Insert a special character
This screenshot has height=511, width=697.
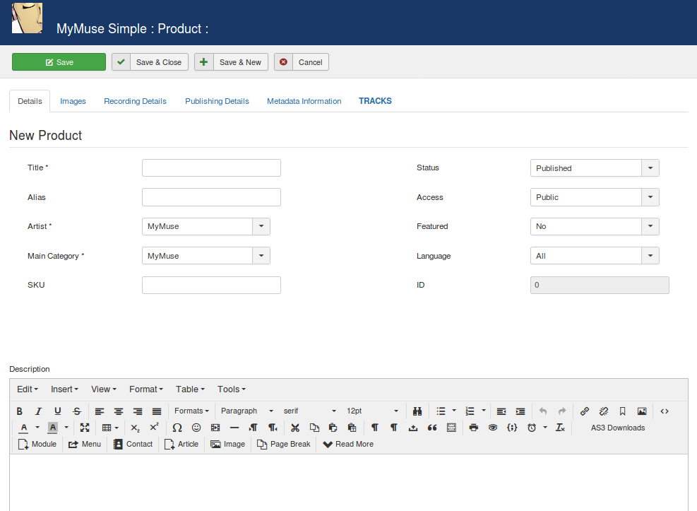[x=177, y=428]
